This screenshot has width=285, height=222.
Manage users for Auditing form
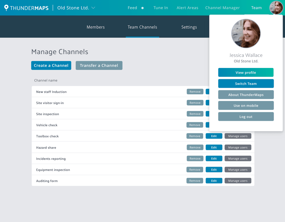[x=238, y=180]
